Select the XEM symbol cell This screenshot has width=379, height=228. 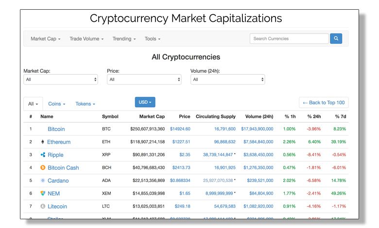[106, 193]
